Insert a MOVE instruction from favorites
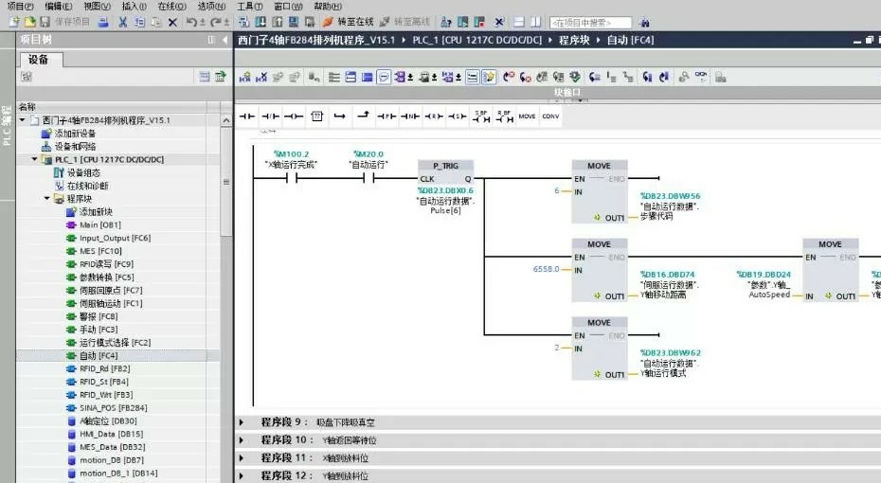The height and width of the screenshot is (483, 881). (x=527, y=116)
